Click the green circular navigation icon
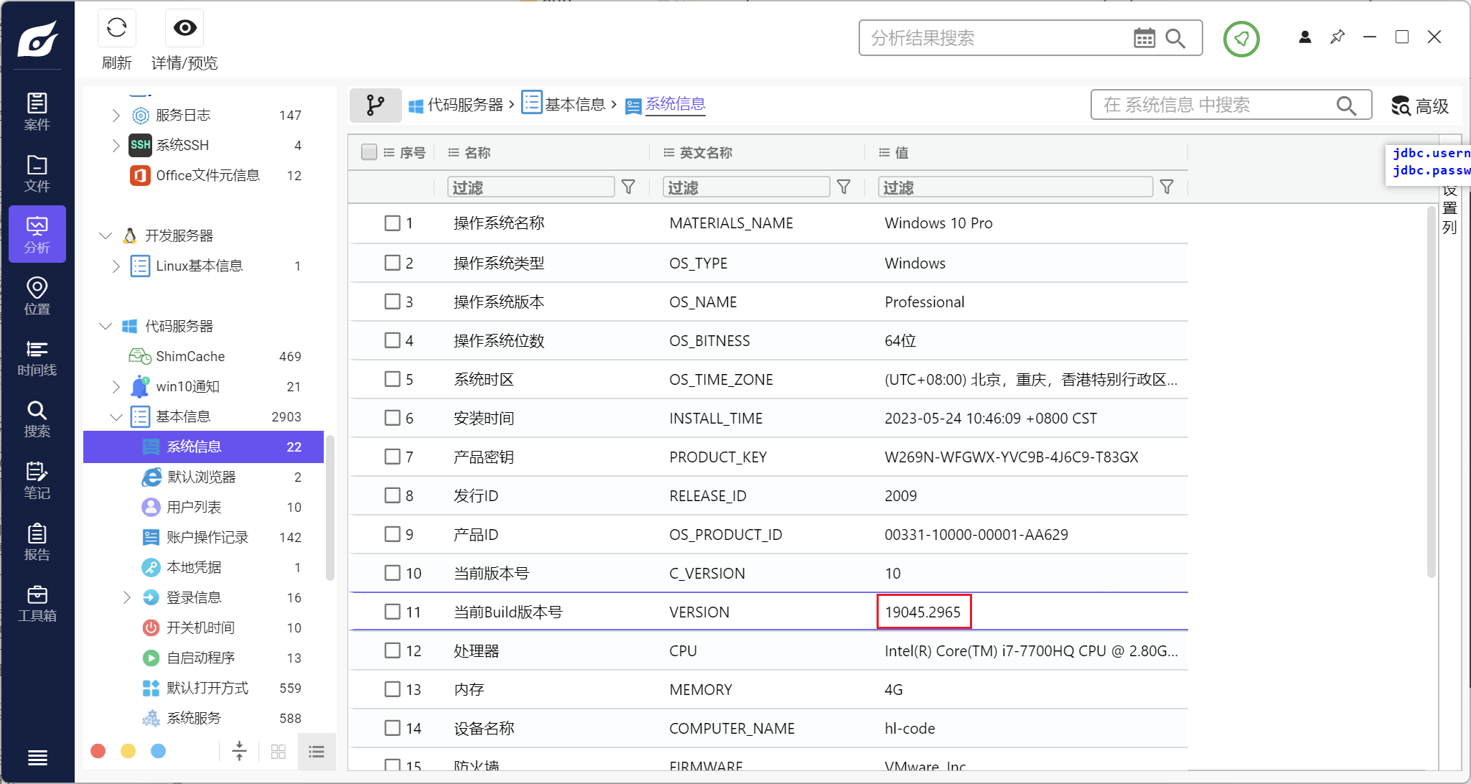The image size is (1471, 784). [x=1241, y=39]
